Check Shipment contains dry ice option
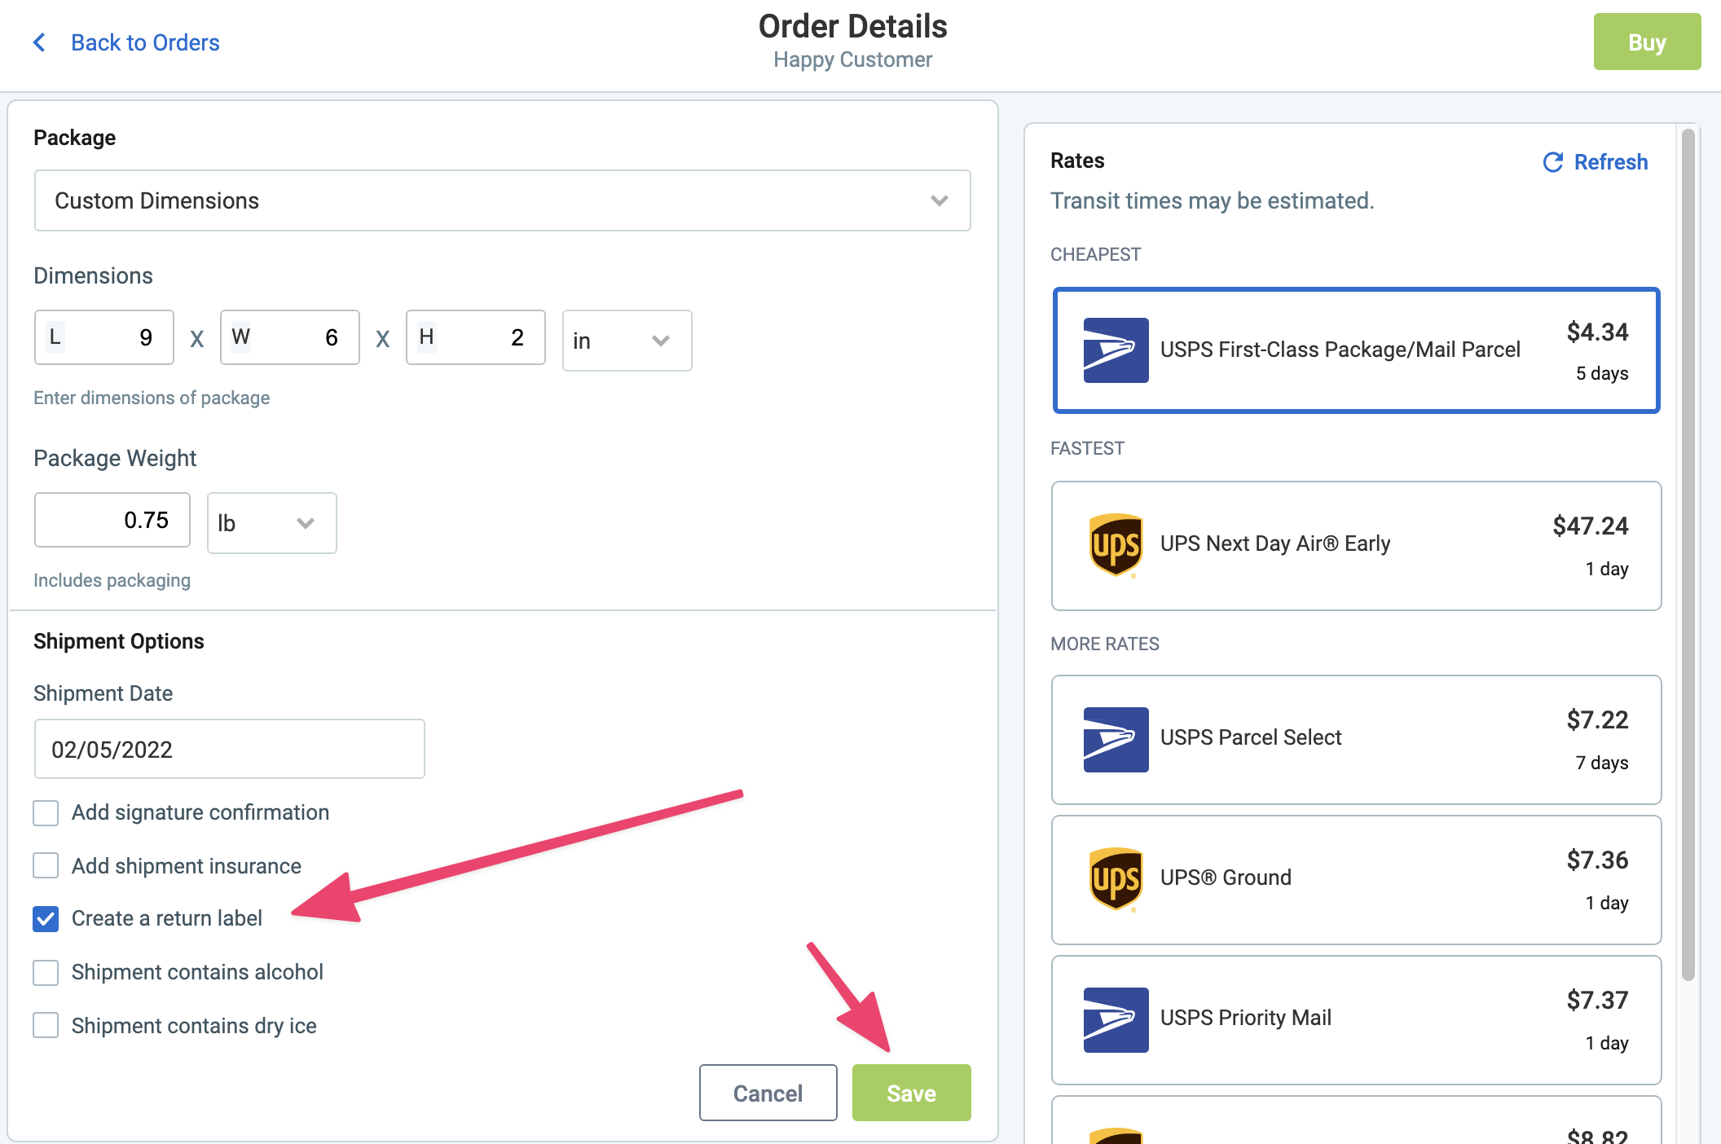 pos(46,1025)
